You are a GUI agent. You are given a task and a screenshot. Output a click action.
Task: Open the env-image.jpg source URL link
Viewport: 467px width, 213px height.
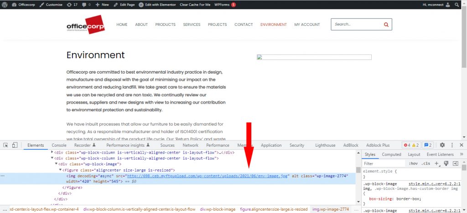[x=208, y=176]
